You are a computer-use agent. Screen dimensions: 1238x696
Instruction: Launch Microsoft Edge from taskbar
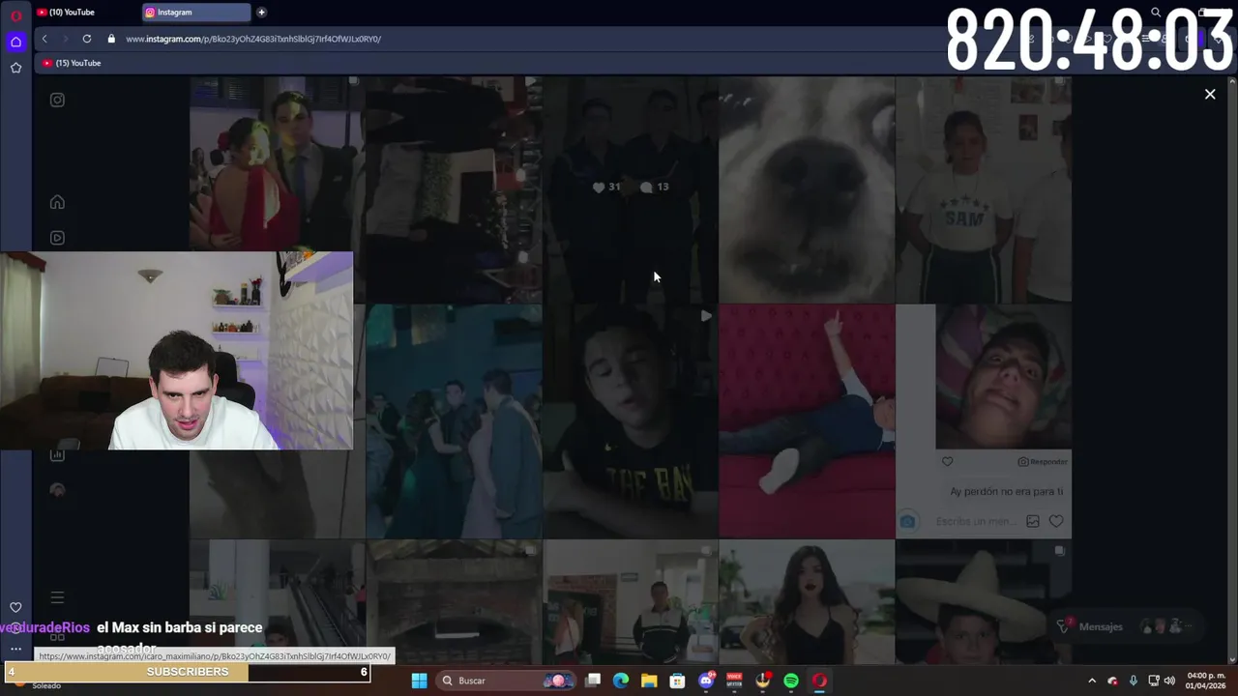621,681
